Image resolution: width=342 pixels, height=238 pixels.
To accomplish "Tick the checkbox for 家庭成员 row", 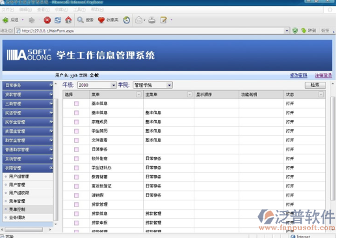I will pos(76,122).
